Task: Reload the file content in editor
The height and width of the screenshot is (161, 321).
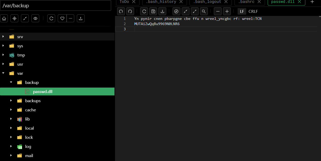Action: pyautogui.click(x=144, y=11)
